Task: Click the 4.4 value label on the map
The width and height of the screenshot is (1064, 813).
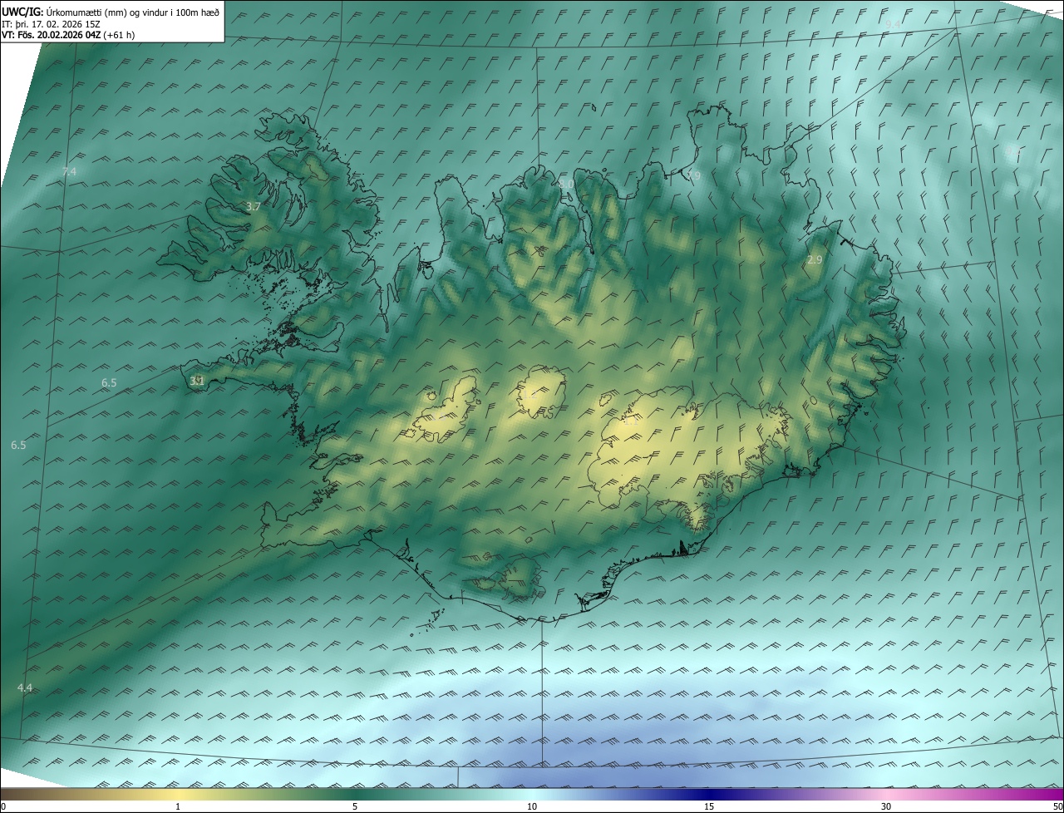Action: pos(25,687)
